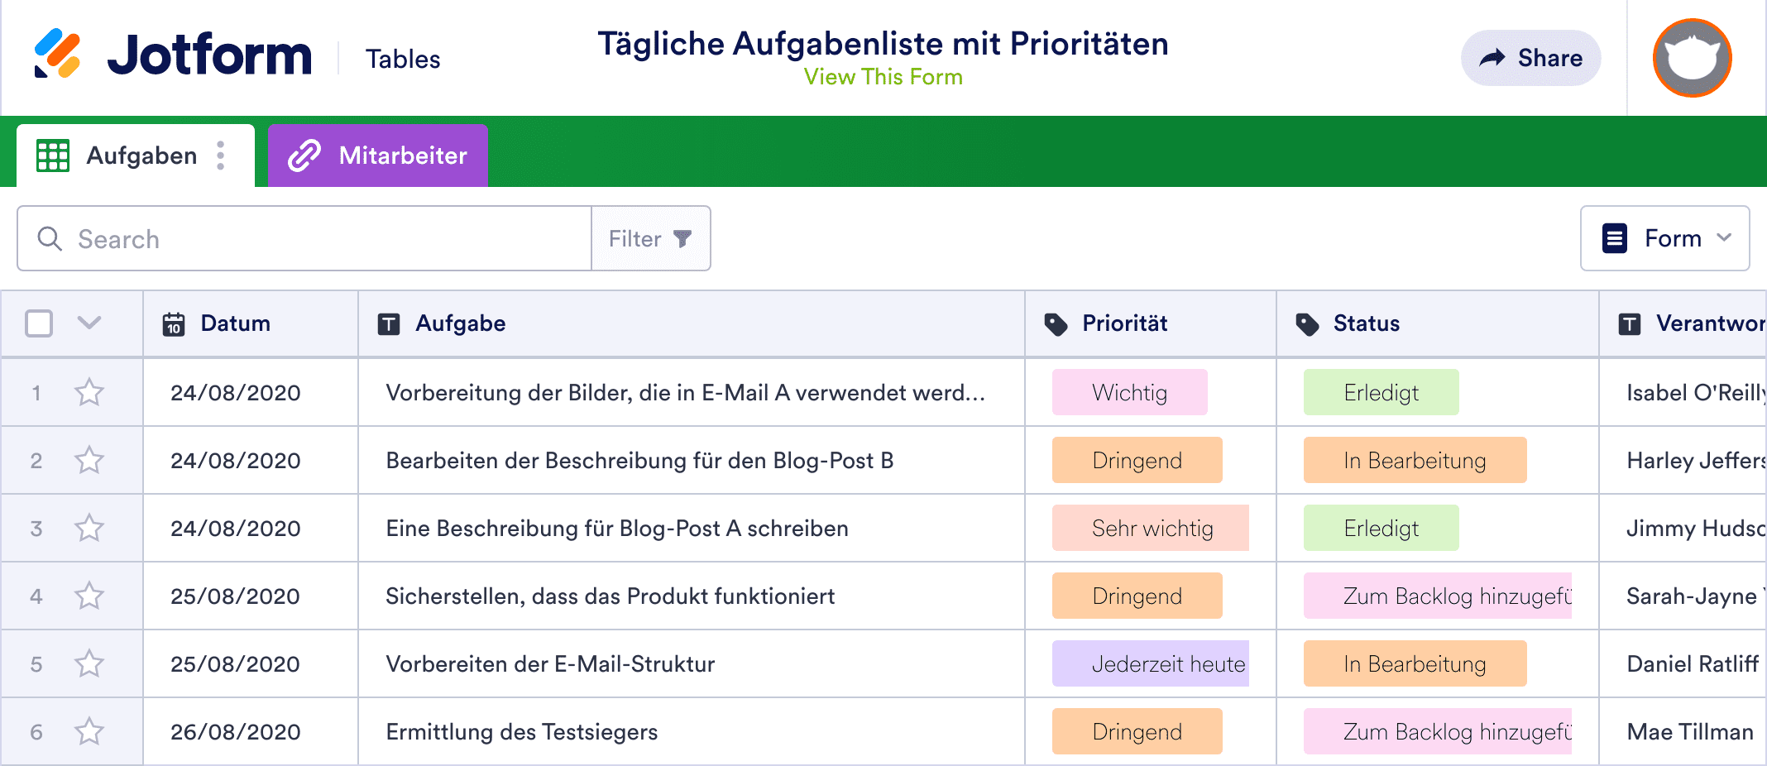Switch to the Aufgaben tab
1767x766 pixels.
(x=142, y=155)
